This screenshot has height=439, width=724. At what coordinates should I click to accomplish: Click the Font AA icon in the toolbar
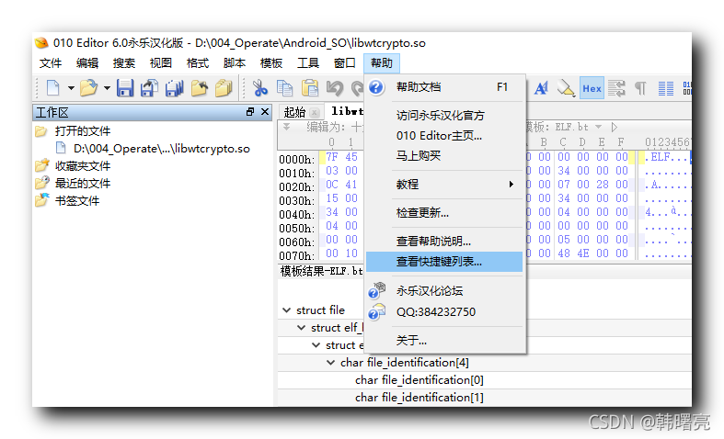(x=541, y=87)
